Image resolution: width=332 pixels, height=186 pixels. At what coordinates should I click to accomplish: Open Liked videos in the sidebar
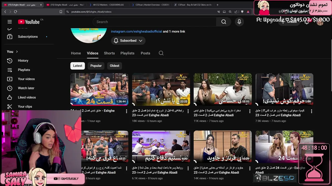click(27, 97)
